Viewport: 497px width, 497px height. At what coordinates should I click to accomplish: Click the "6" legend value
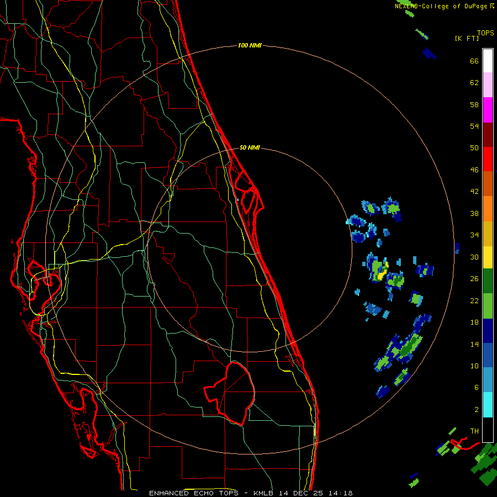(x=477, y=387)
